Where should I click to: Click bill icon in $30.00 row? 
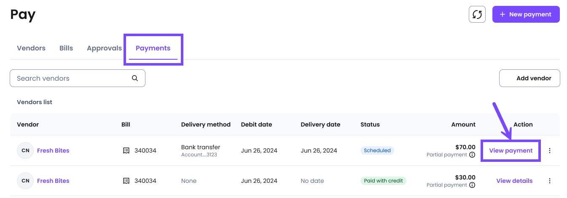[126, 181]
